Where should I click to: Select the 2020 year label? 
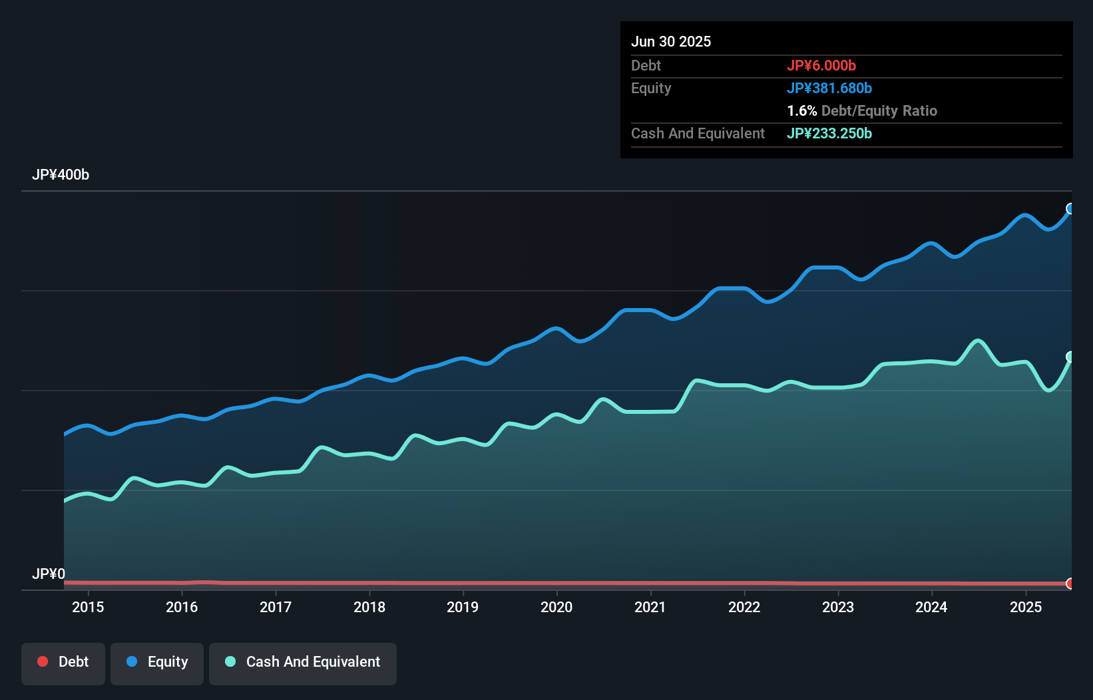(x=557, y=607)
